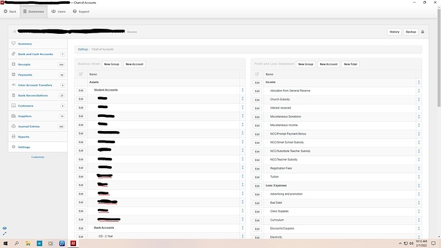Click the Settings breadcrumb link

coord(82,49)
